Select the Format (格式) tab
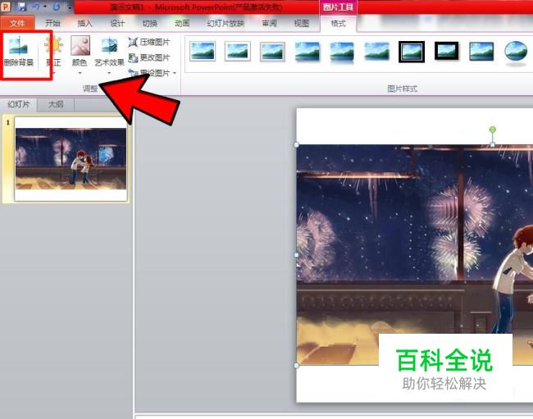 pyautogui.click(x=338, y=23)
